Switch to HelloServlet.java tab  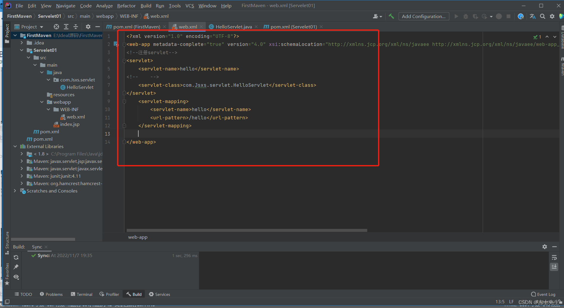[x=234, y=27]
